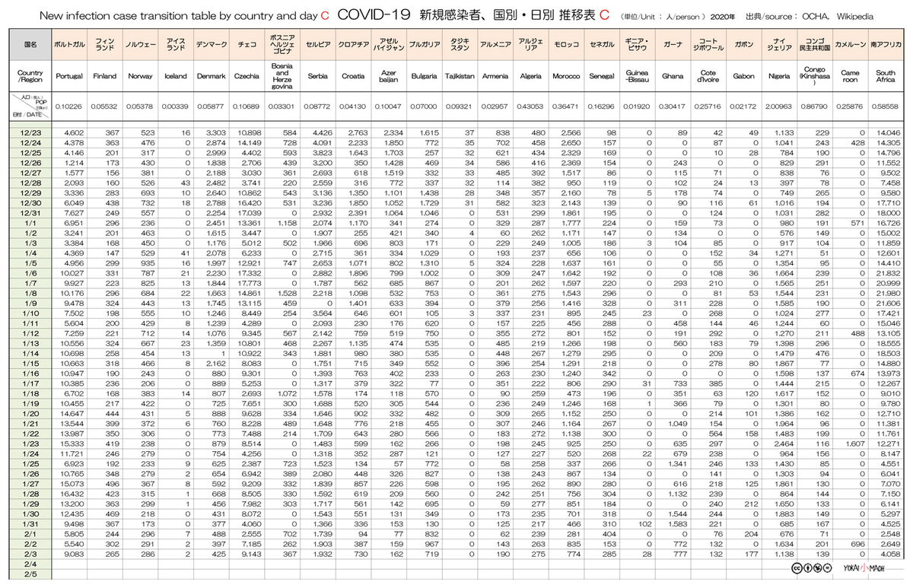913x585 pixels.
Task: Select Iceland population value 0.00339
Action: pyautogui.click(x=175, y=106)
